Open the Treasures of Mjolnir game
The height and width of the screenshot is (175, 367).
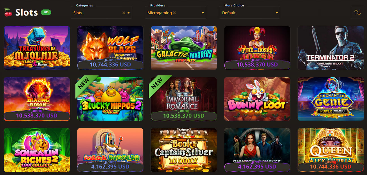[37, 48]
